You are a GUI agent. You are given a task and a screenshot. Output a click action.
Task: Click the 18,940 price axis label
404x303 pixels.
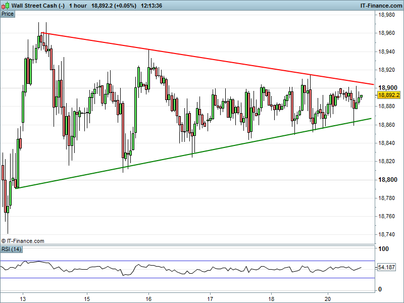click(x=386, y=52)
